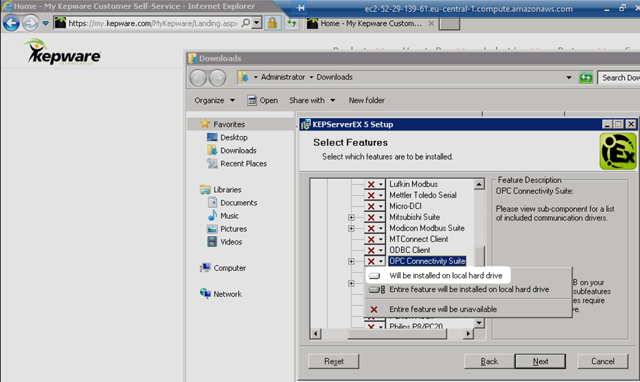The image size is (640, 382).
Task: Click the search magnifier in the address bar
Action: pos(246,23)
